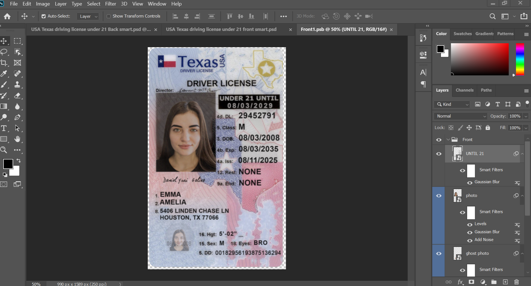Select the Crop tool
This screenshot has width=531, height=286.
tap(4, 63)
